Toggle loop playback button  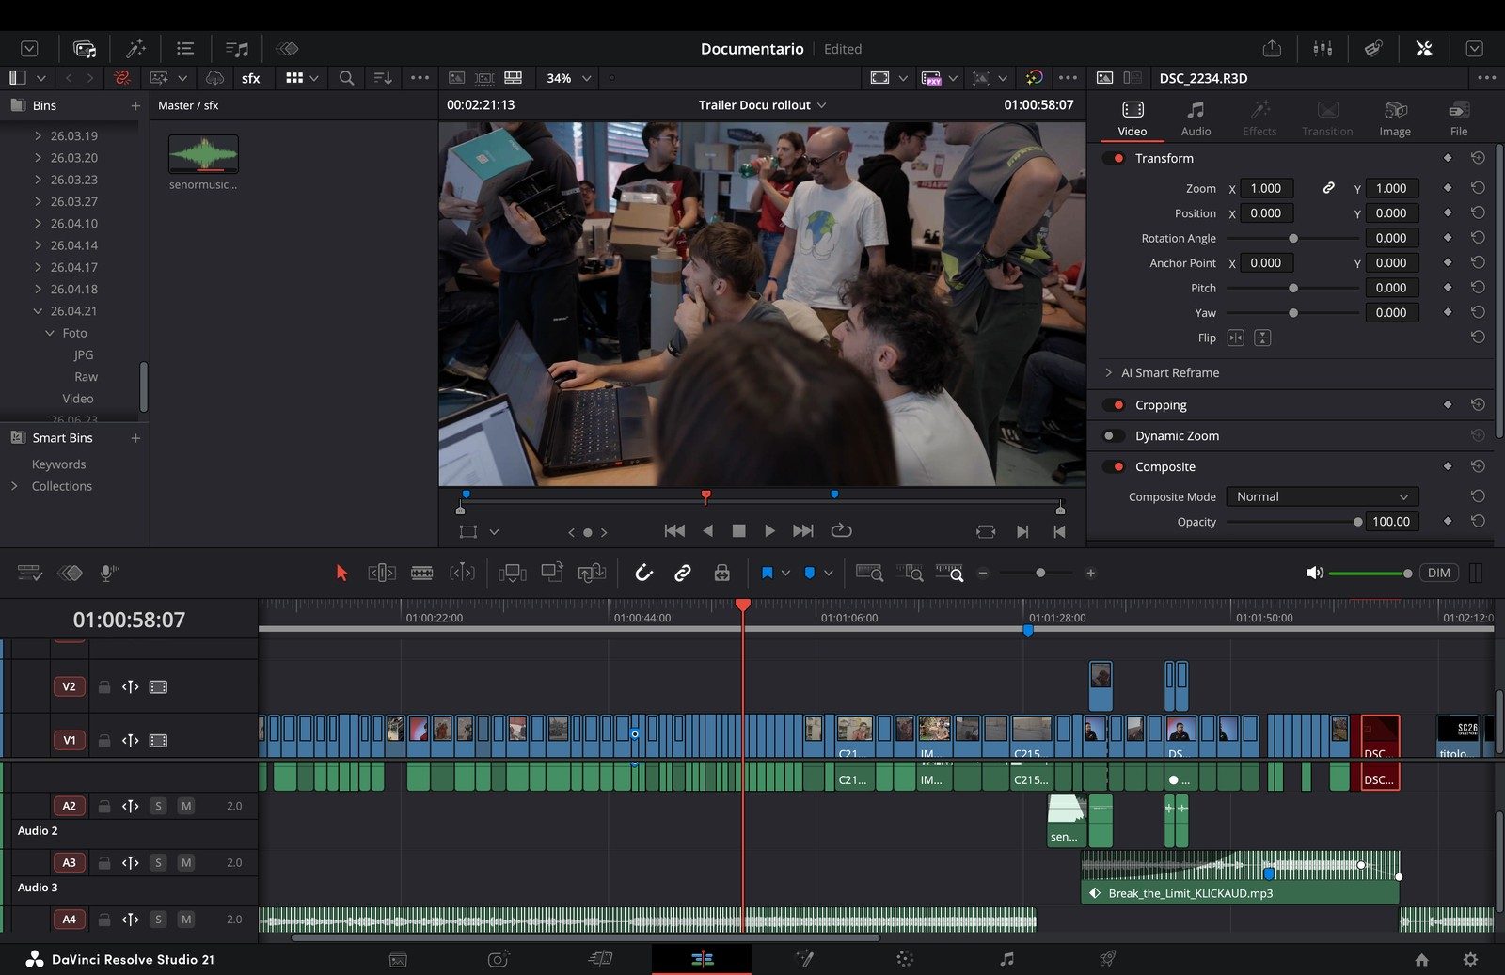pos(841,531)
